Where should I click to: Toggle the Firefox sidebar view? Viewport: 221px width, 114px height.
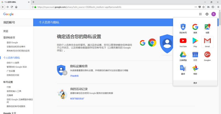pyautogui.click(x=213, y=7)
